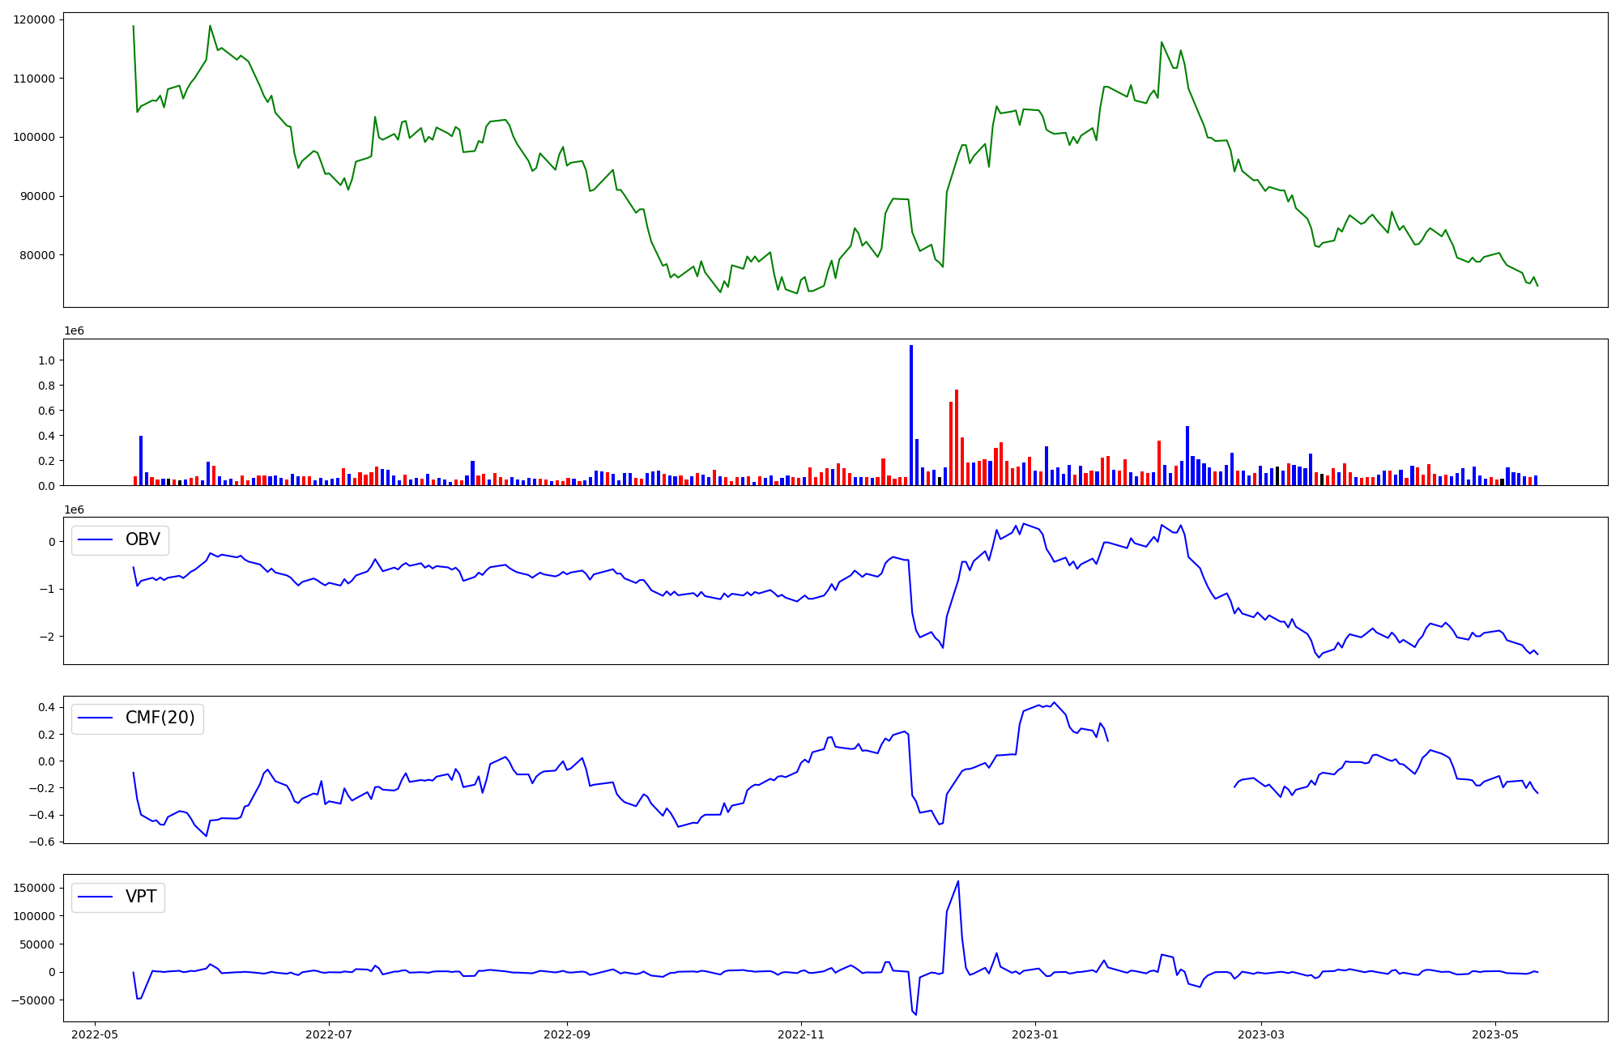Click the blue line sample in CMF(20) legend
The width and height of the screenshot is (1620, 1053).
(95, 718)
